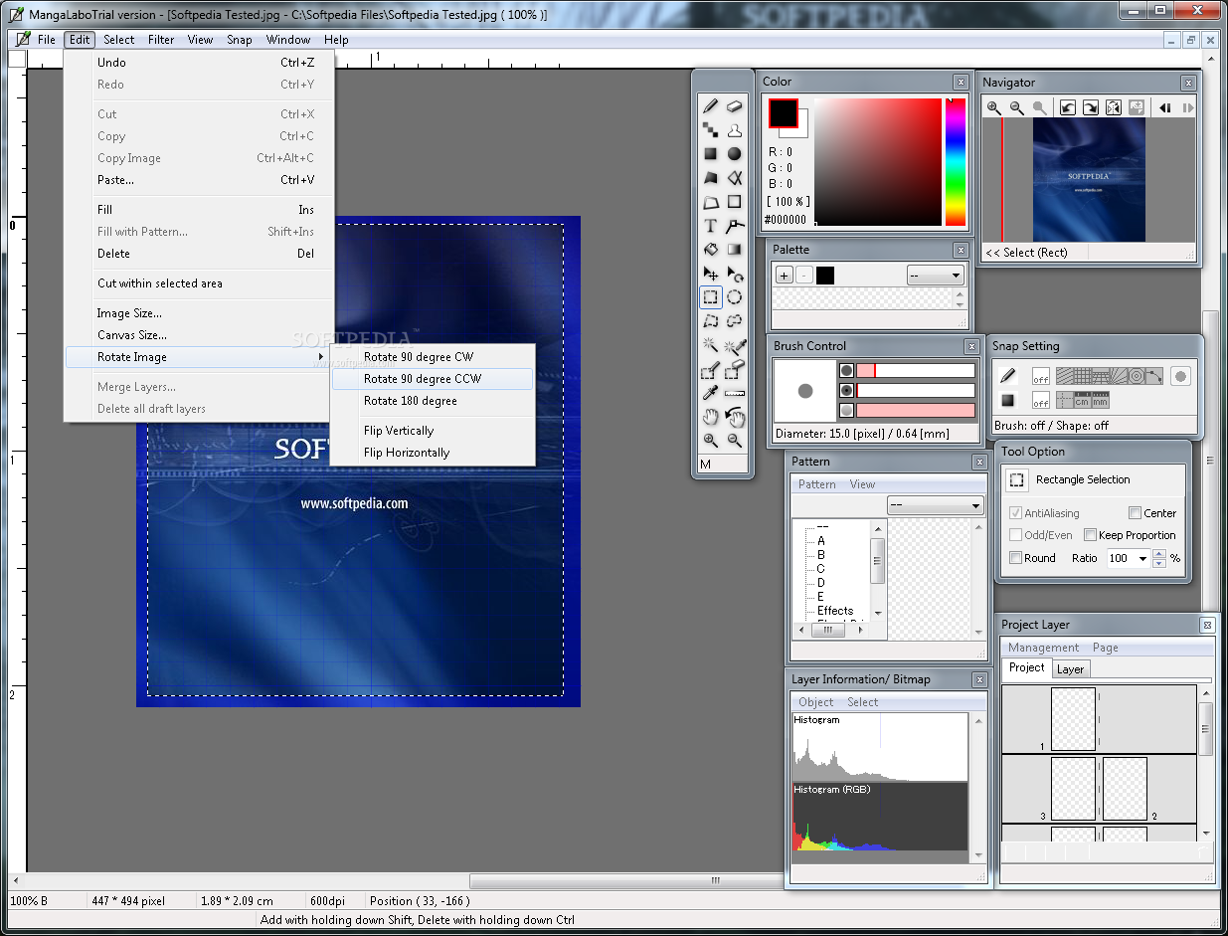Choose the filled rectangle shape tool
The image size is (1228, 936).
click(711, 154)
